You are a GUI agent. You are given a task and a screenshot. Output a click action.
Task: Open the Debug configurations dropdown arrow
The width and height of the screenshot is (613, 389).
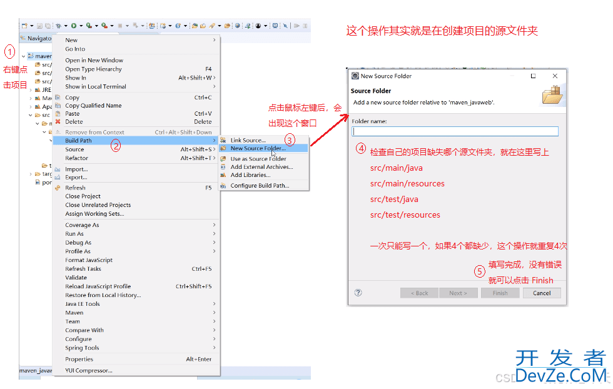[x=66, y=26]
